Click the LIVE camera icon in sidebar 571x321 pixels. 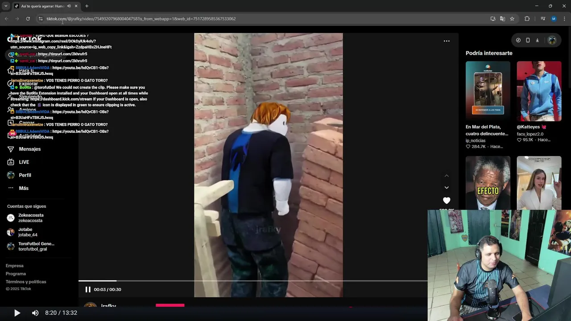(11, 162)
